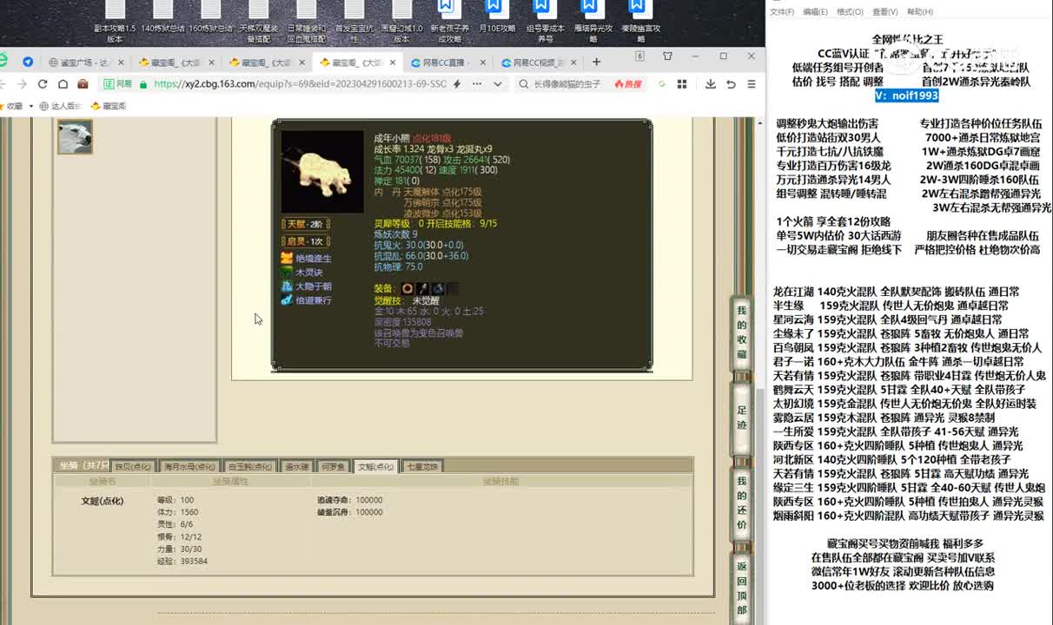Open the browser hamburger menu
Viewport: 1053px width, 625px height.
coord(752,84)
